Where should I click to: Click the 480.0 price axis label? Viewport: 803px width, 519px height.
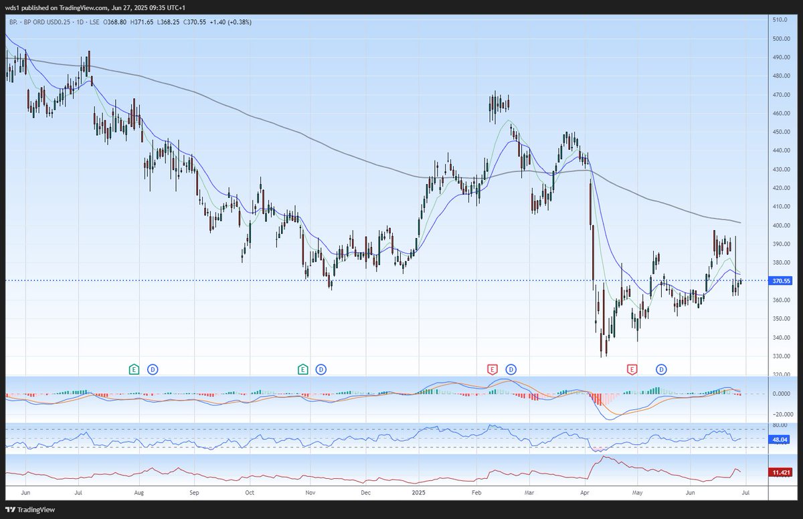coord(780,76)
